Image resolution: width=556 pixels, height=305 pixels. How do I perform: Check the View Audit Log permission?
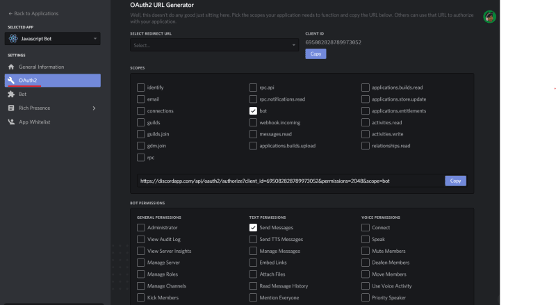coord(141,239)
